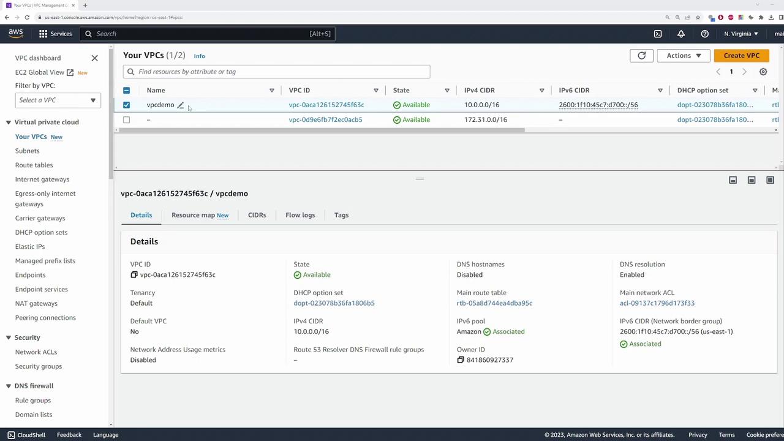Viewport: 784px width, 441px height.
Task: Switch to the CIDRs tab
Action: (257, 215)
